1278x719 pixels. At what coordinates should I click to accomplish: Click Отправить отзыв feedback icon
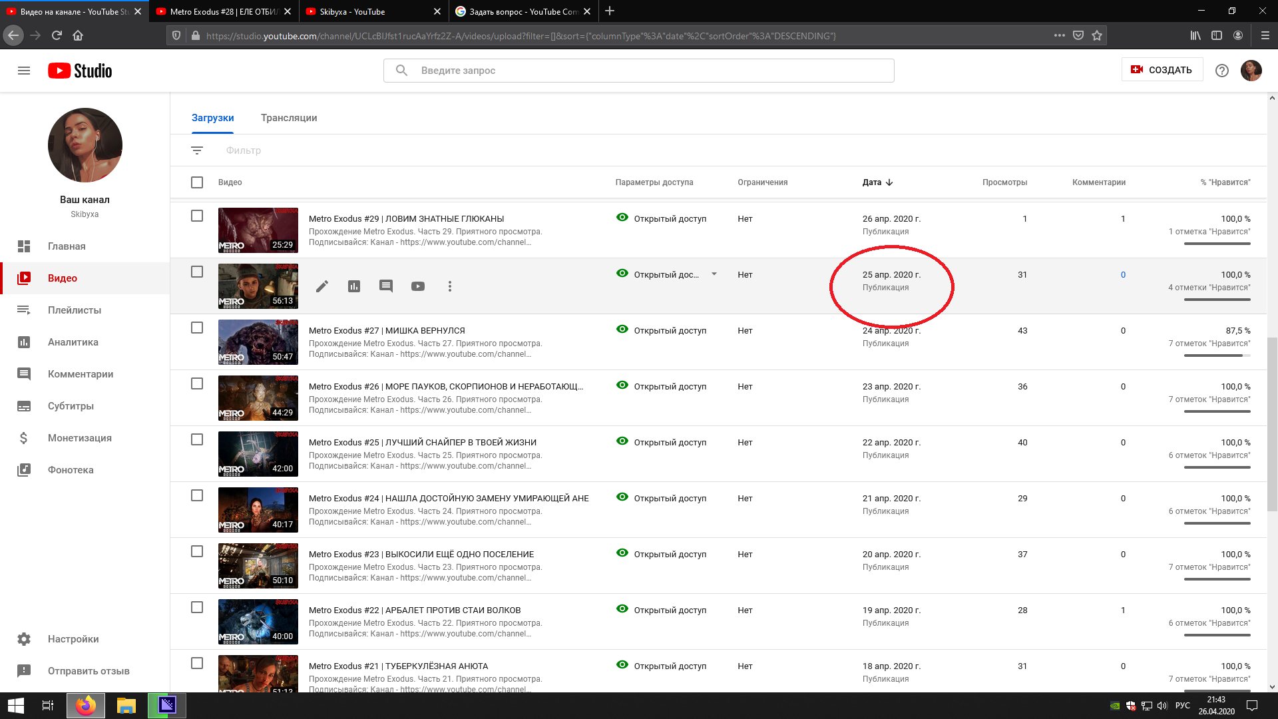(24, 671)
